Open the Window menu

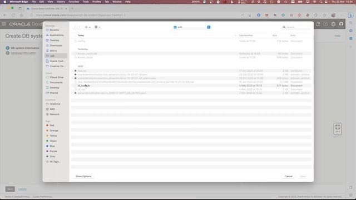click(117, 2)
